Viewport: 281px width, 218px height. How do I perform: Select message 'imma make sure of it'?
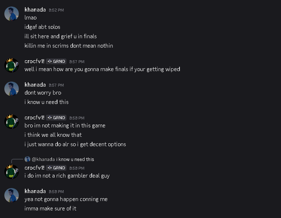click(50, 209)
